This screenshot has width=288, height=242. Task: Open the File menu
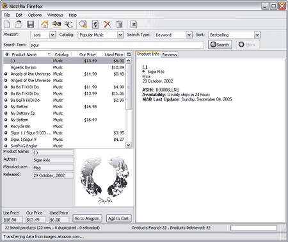point(7,15)
